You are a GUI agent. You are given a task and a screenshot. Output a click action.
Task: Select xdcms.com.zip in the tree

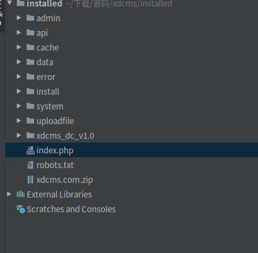tap(65, 180)
